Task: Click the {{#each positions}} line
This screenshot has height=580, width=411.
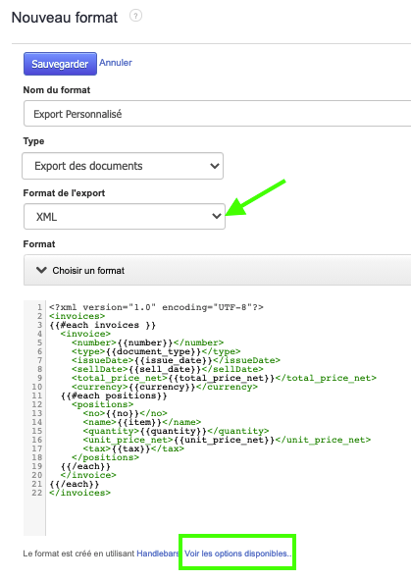Action: (x=114, y=395)
